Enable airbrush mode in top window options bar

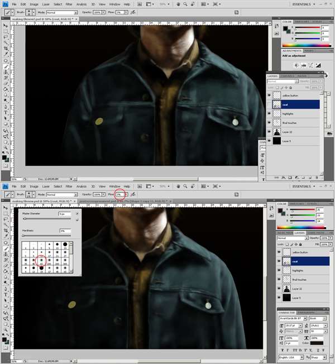tap(133, 12)
